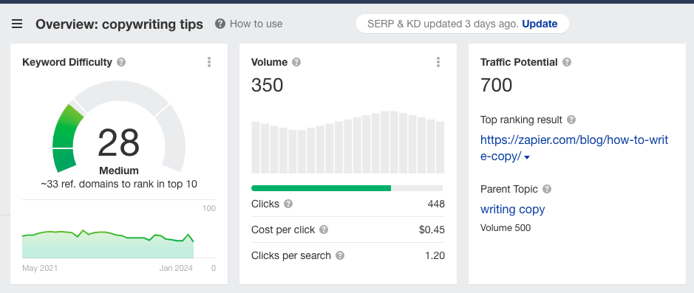694x293 pixels.
Task: Open the writing copy parent topic link
Action: click(512, 209)
